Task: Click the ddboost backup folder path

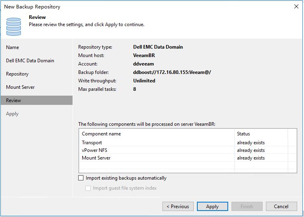Action: 172,72
